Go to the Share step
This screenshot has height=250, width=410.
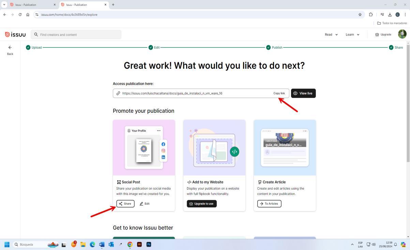coord(396,47)
